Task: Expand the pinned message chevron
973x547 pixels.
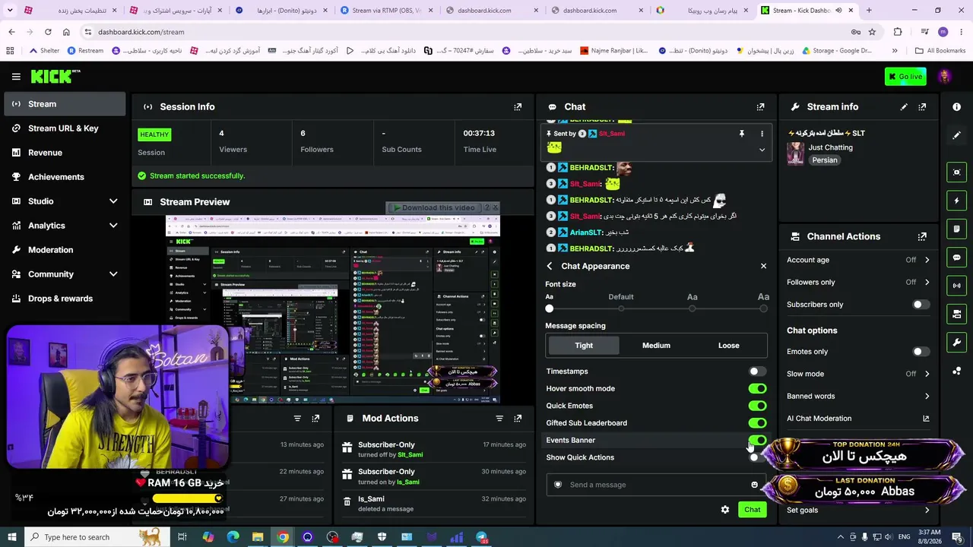Action: tap(762, 150)
